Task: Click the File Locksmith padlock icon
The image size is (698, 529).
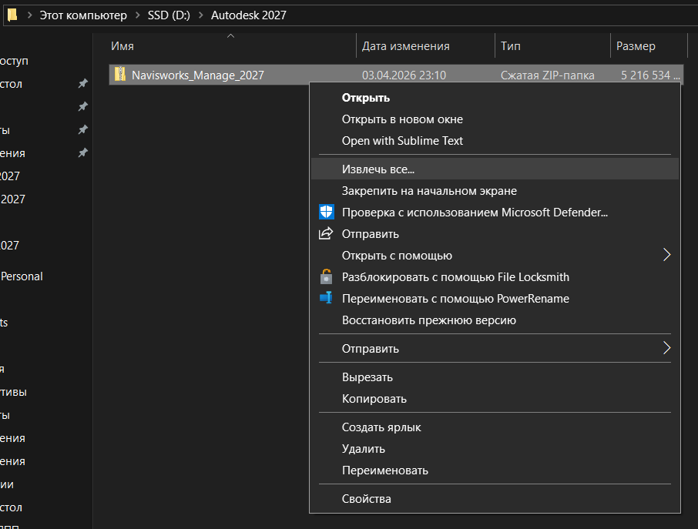Action: [x=327, y=276]
